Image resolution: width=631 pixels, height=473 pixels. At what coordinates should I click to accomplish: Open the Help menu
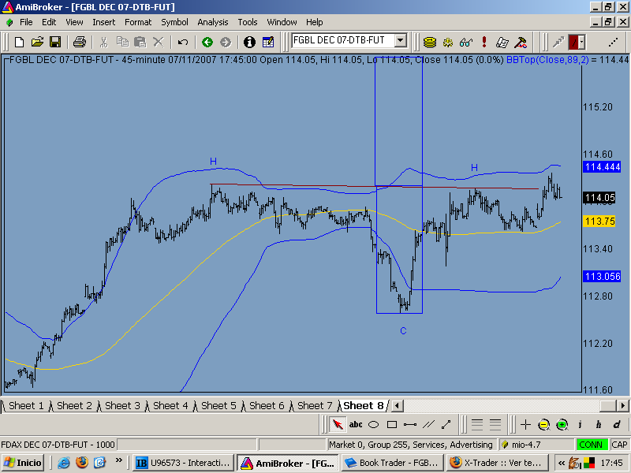click(314, 22)
